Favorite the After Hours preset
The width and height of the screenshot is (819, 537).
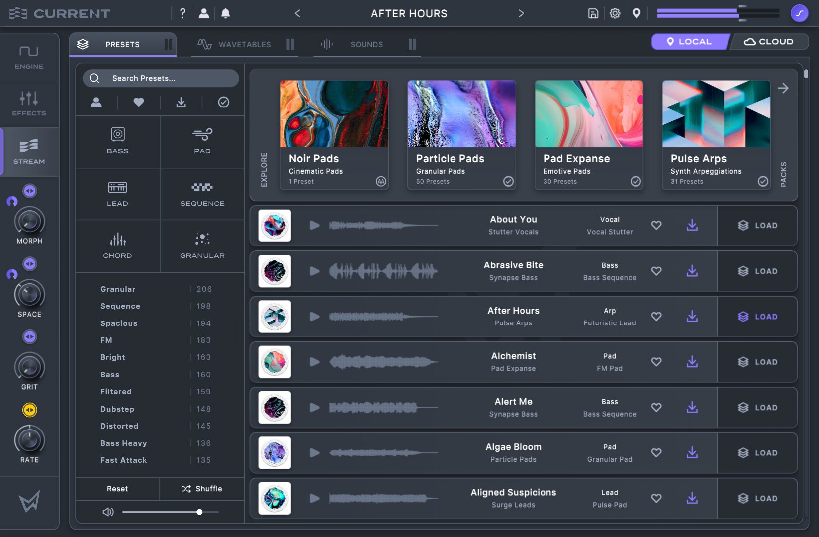656,316
